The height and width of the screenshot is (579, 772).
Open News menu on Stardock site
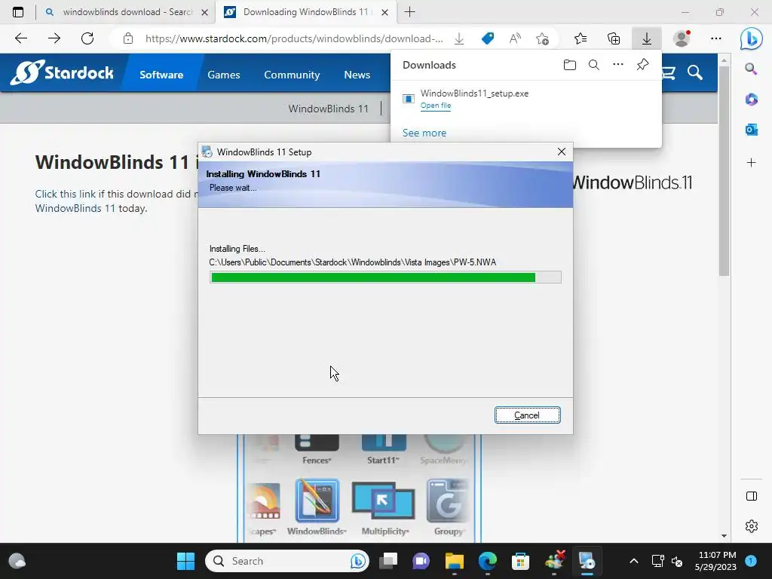[357, 75]
